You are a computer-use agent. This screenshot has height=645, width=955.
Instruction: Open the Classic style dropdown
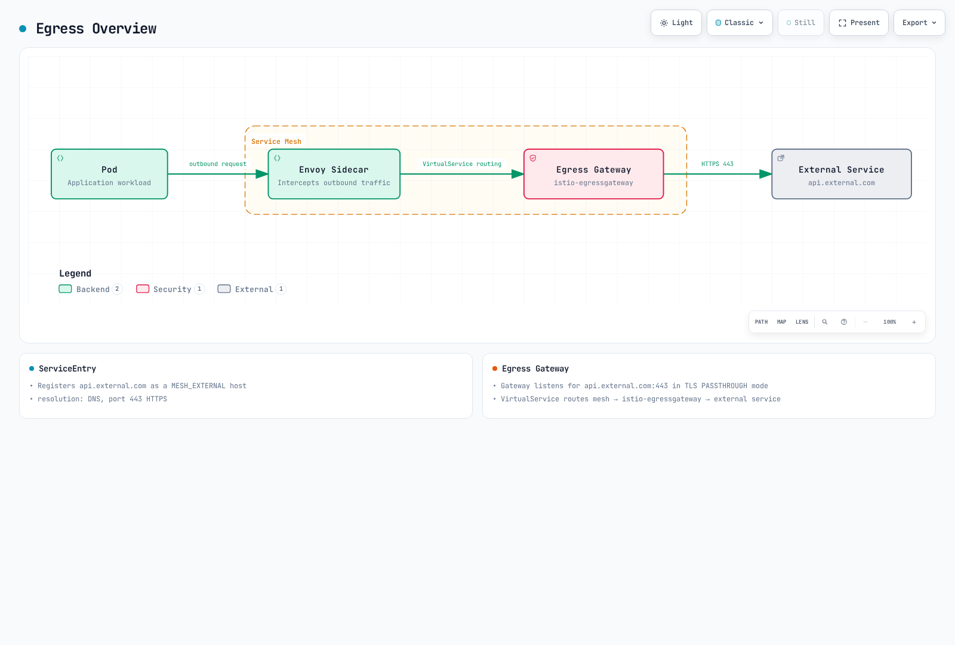[740, 23]
